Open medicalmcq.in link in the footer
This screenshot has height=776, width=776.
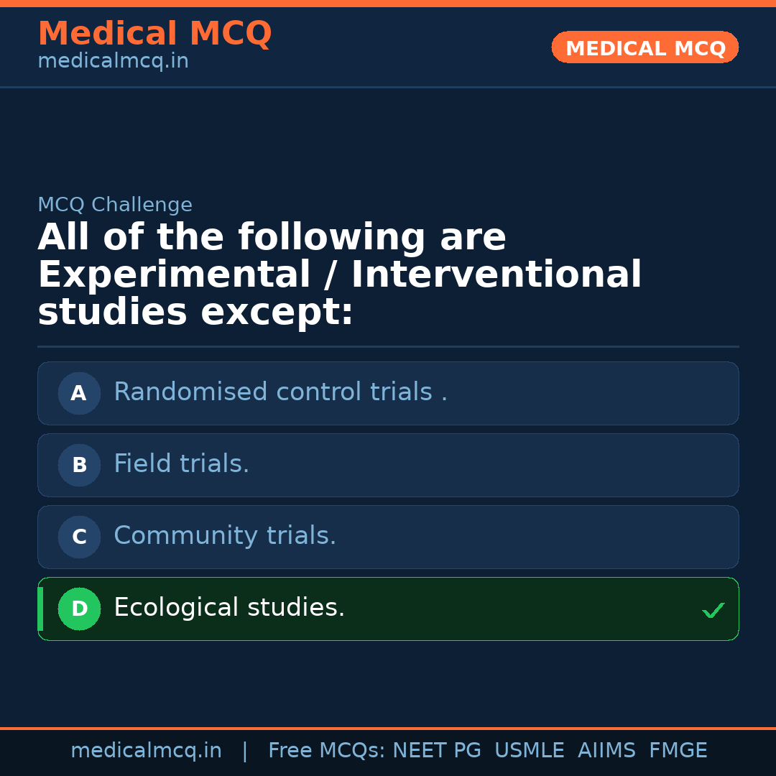pyautogui.click(x=146, y=751)
